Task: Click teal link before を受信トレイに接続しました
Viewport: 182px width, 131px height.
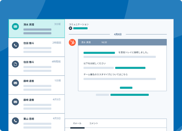Action: tap(99, 53)
